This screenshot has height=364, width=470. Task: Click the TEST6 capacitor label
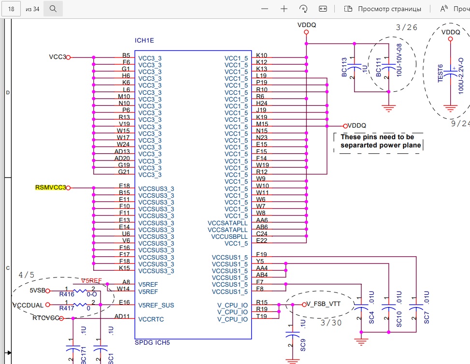[441, 73]
